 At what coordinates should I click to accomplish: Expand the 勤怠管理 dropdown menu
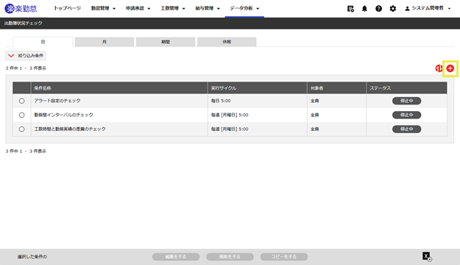(103, 9)
